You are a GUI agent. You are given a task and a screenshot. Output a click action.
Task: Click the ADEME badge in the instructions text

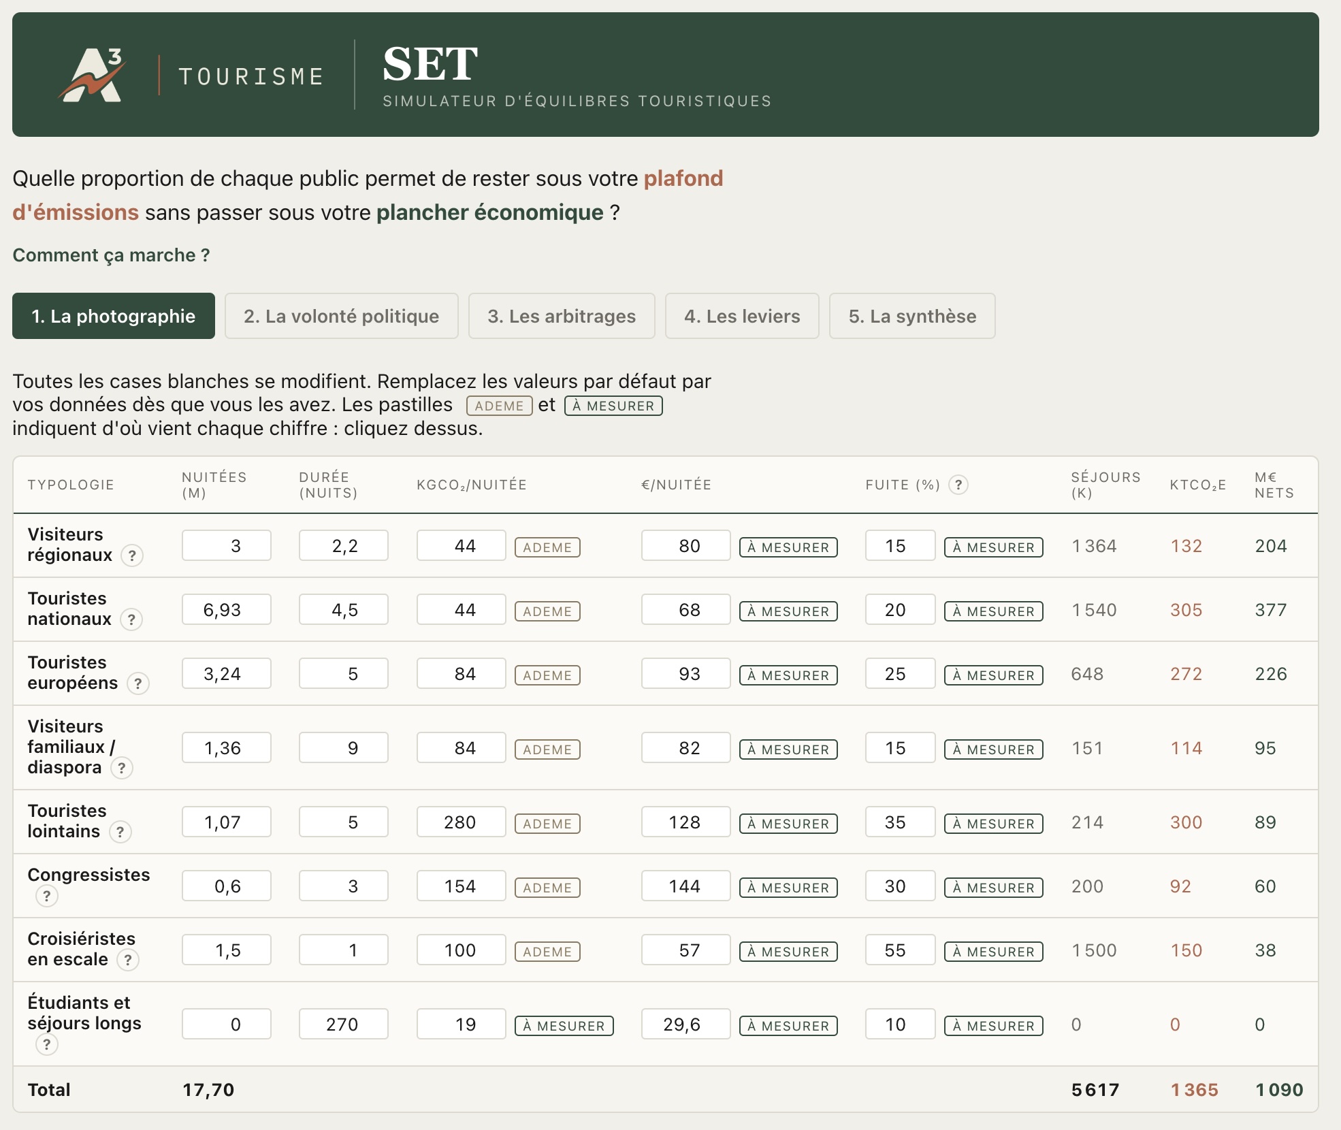500,406
